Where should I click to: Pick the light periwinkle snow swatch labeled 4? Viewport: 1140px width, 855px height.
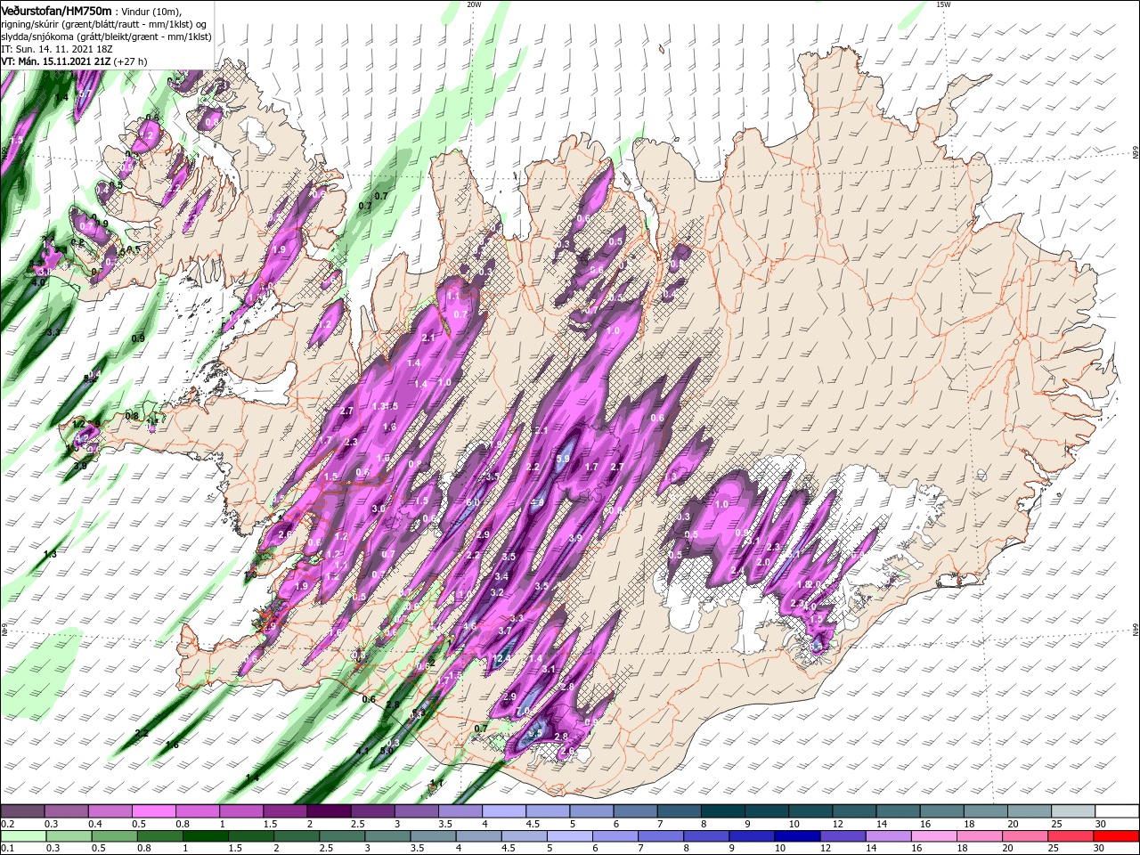(504, 812)
